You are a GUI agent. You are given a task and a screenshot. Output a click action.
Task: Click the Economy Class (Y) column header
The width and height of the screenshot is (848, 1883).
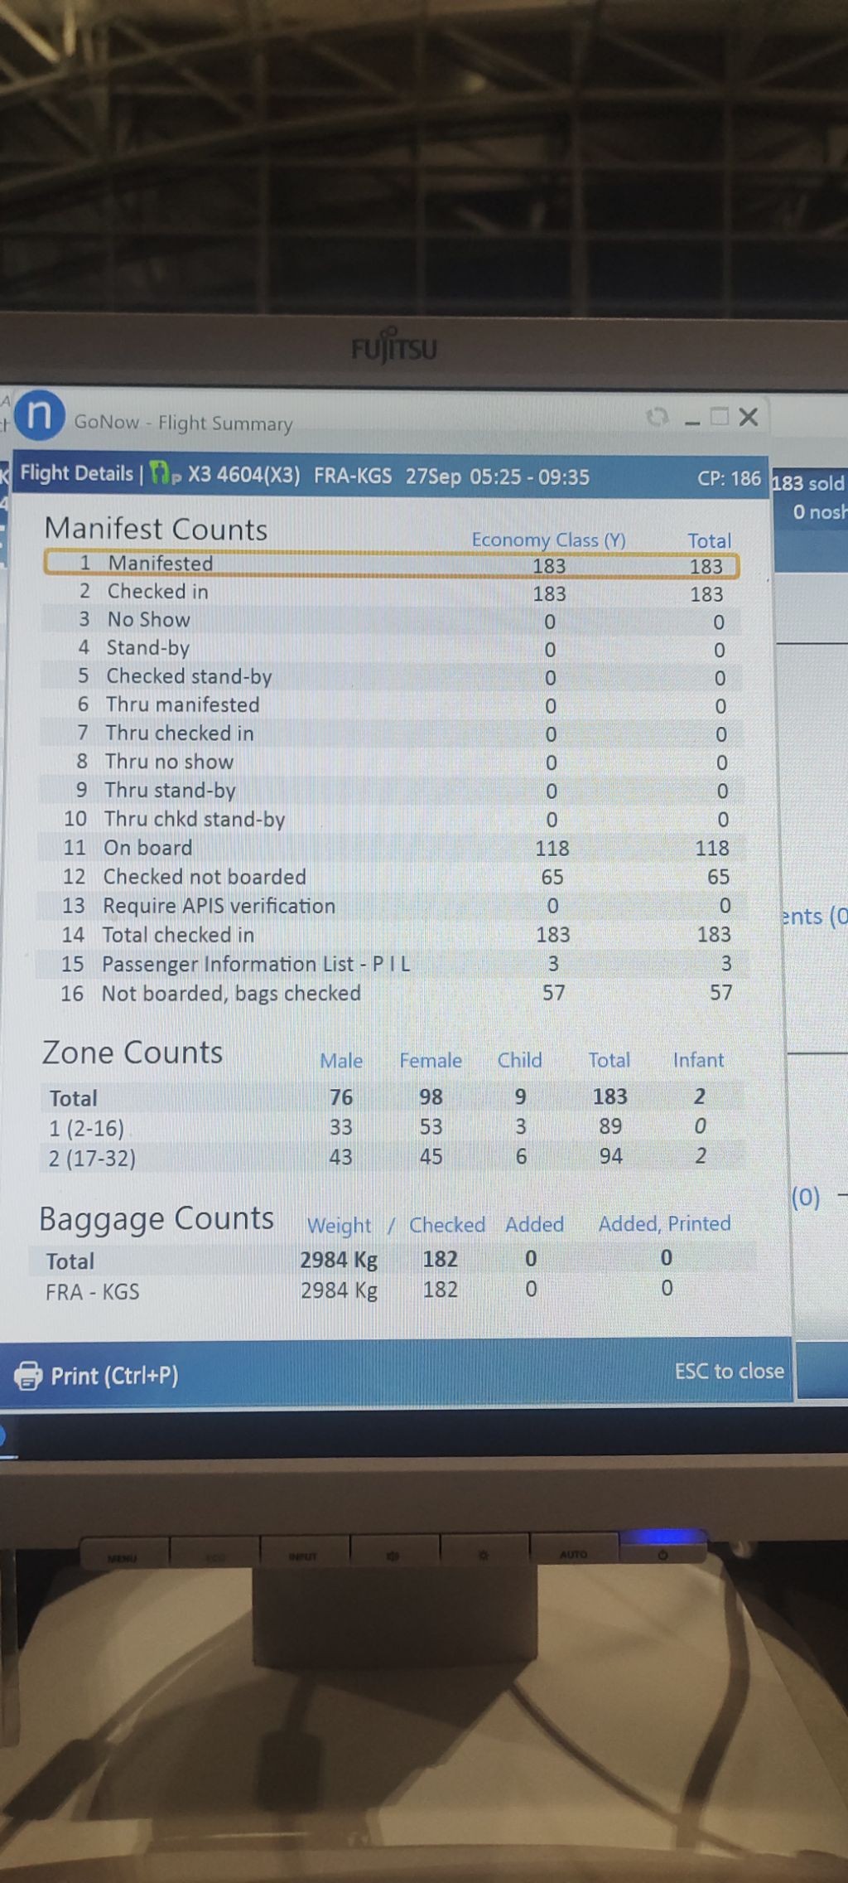click(x=548, y=540)
